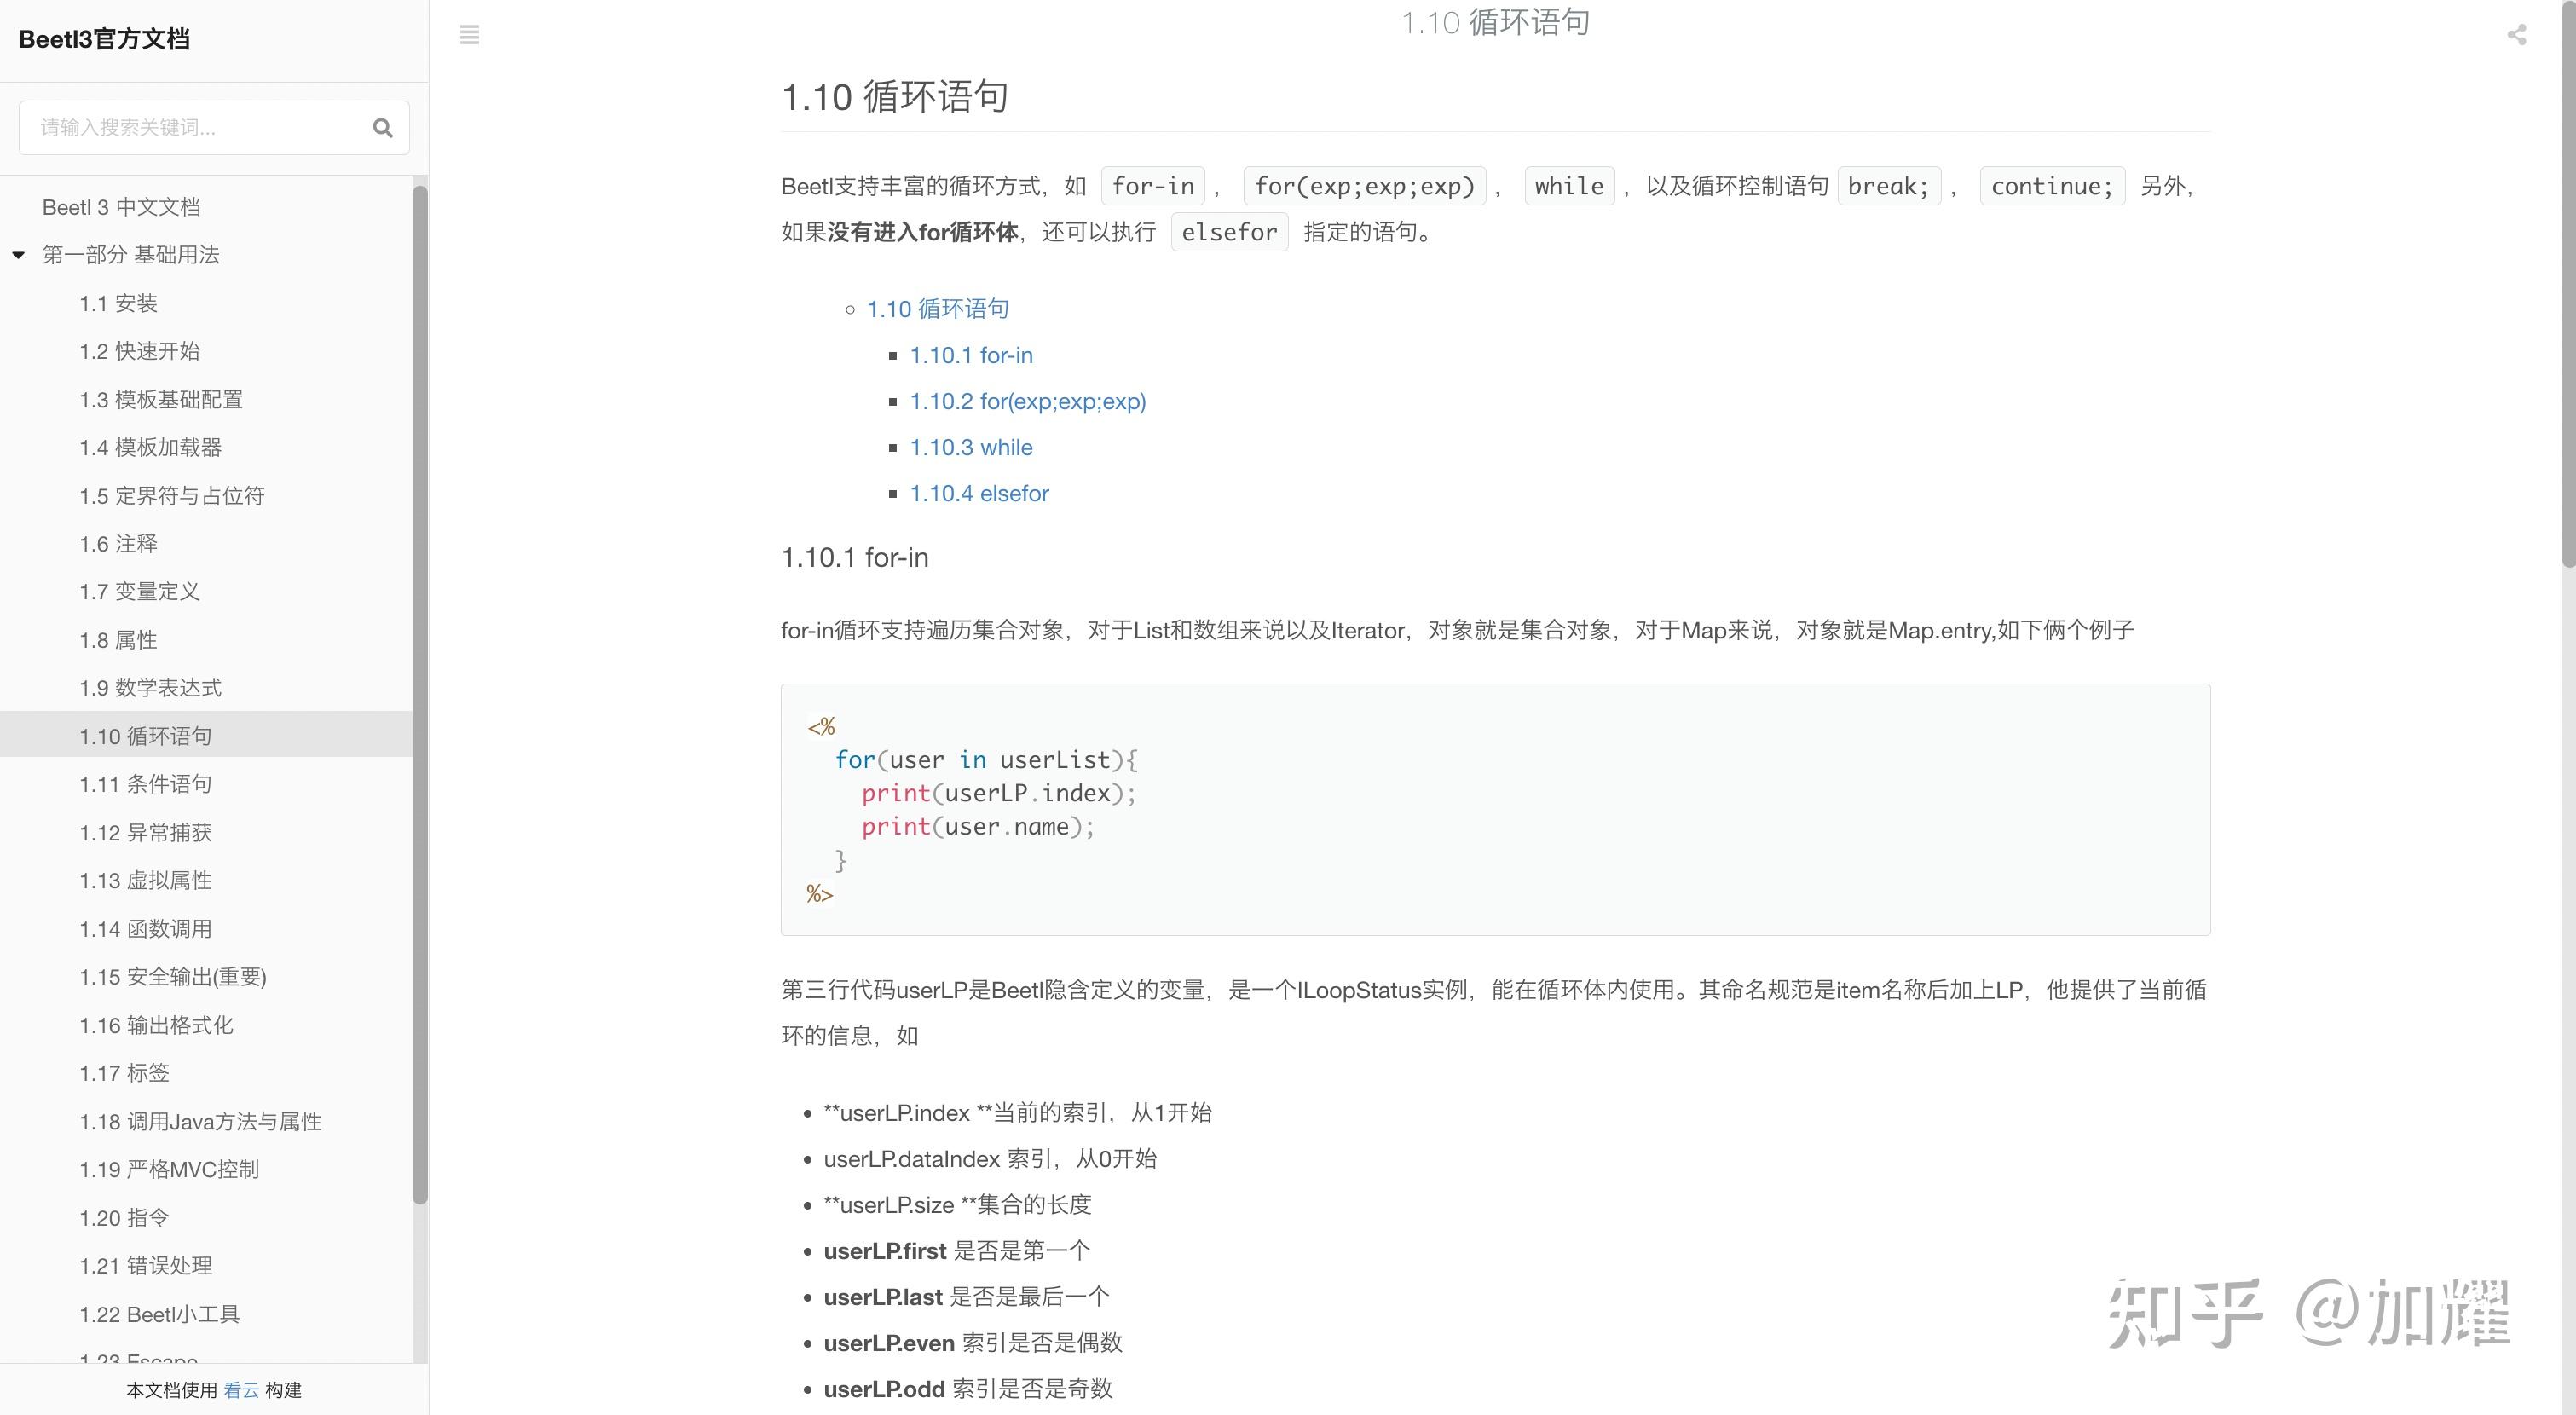Follow the 1.10.2 for(exp;exp;exp) link

(1027, 401)
